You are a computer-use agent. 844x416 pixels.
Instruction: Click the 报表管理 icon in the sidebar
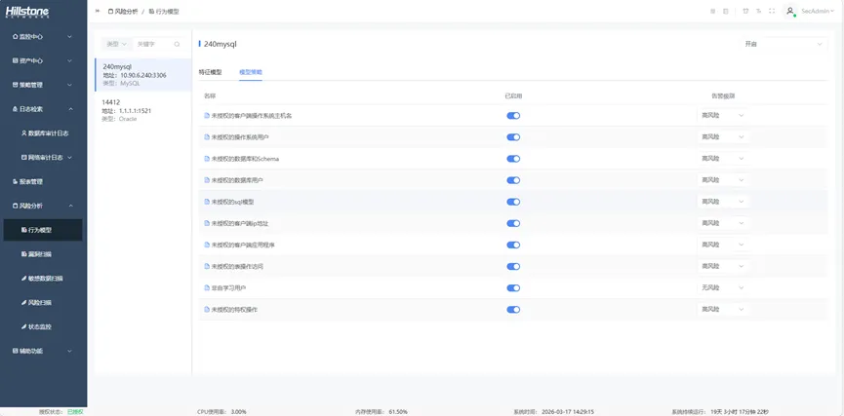coord(15,181)
